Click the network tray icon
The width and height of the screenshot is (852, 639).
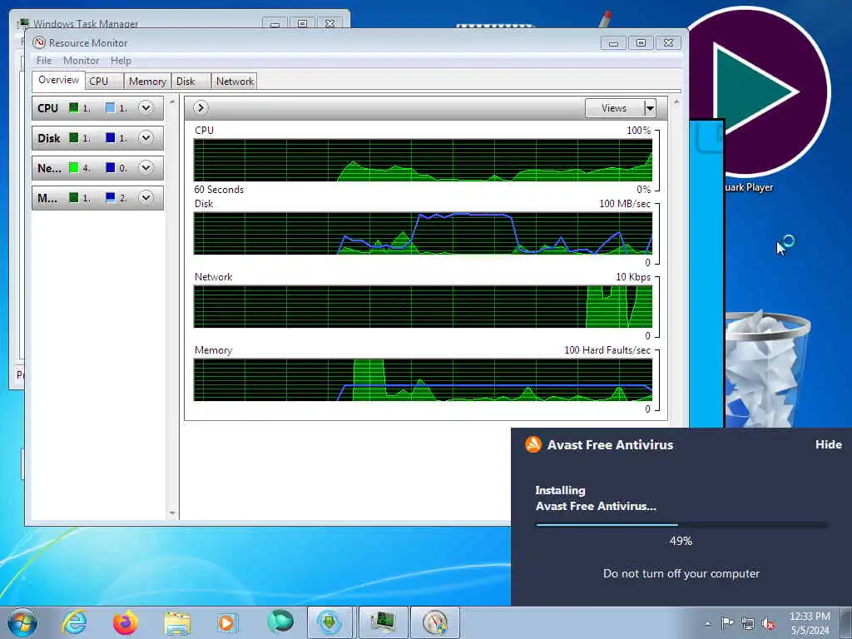tap(748, 623)
